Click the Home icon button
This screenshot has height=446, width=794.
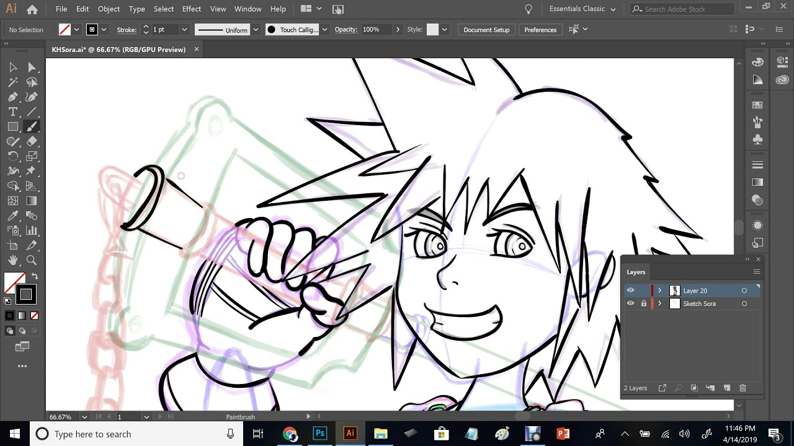(x=32, y=9)
